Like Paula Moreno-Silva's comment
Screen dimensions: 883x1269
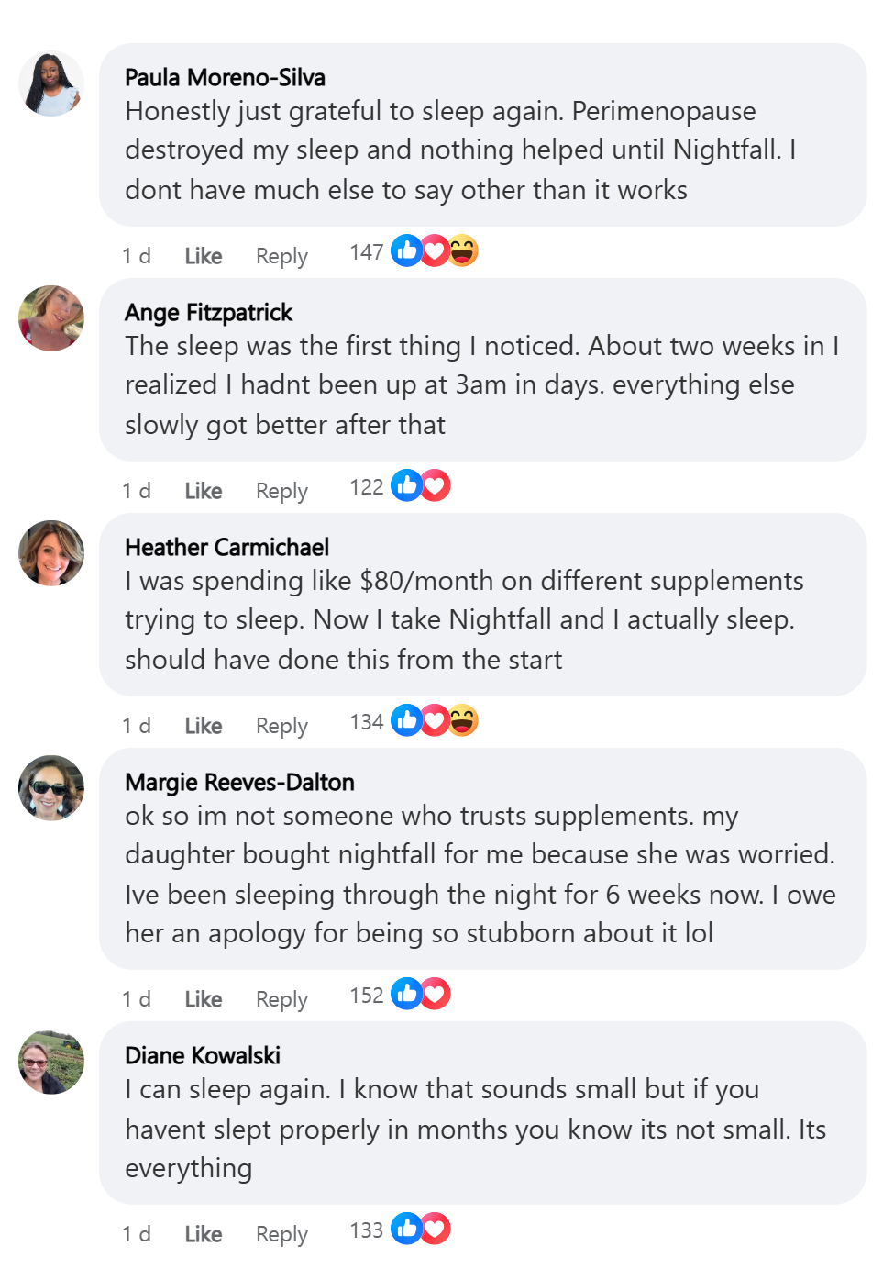point(203,256)
